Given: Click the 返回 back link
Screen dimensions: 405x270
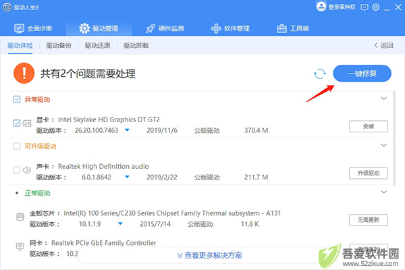Looking at the screenshot, I should tap(383, 45).
